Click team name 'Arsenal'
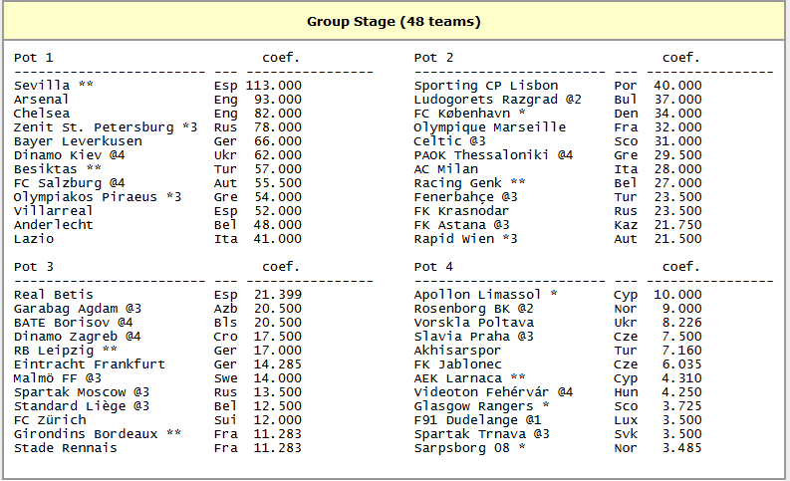 coord(41,100)
